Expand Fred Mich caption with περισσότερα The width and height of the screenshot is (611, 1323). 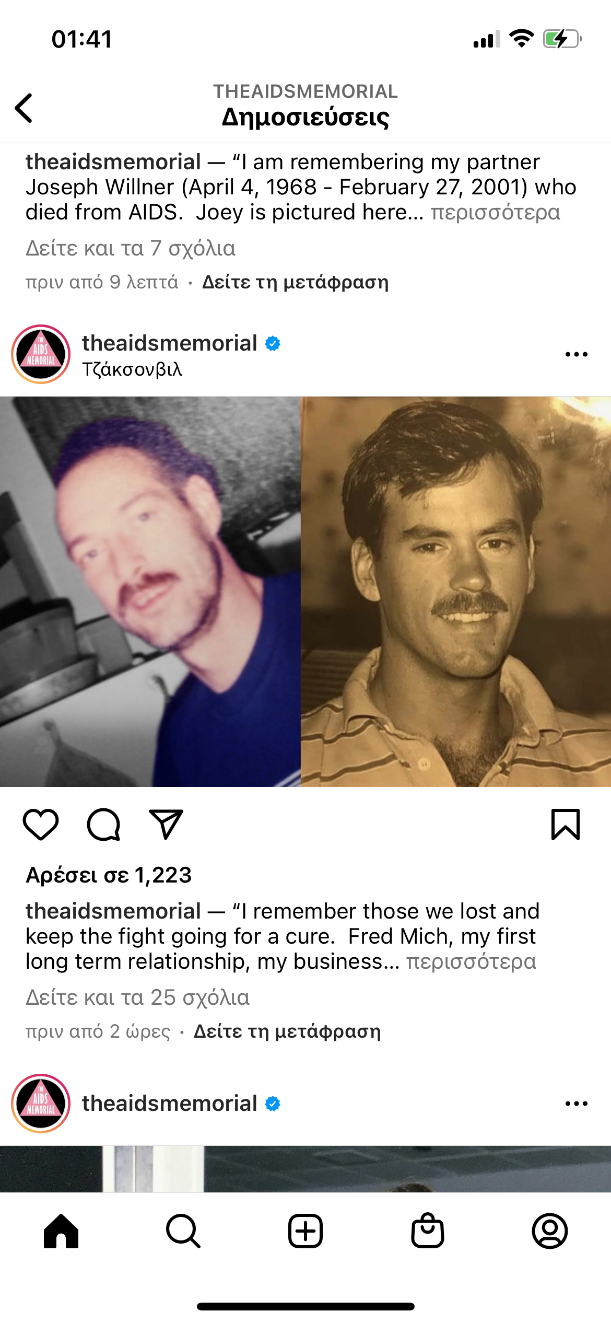(471, 961)
